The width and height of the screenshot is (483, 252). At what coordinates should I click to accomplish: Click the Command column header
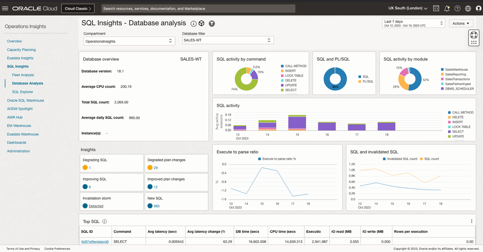pos(129,232)
